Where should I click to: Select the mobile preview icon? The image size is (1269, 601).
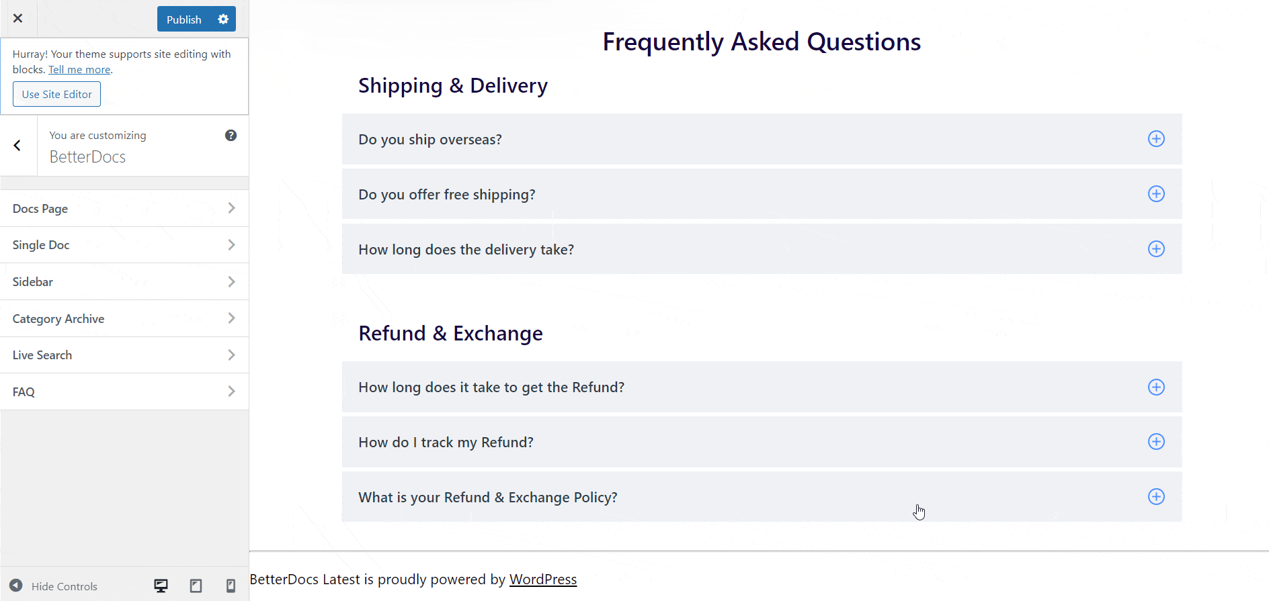tap(231, 585)
